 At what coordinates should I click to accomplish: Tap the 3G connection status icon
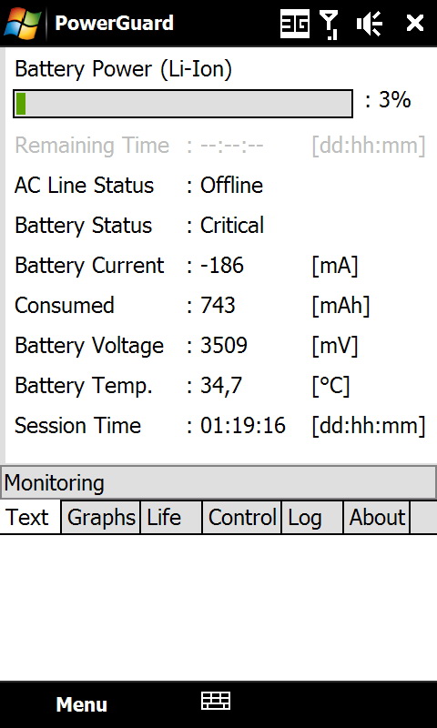coord(295,23)
